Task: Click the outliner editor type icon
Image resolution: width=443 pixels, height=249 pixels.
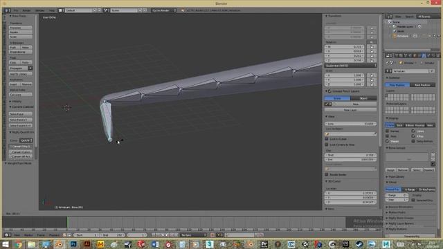Action: click(x=389, y=17)
